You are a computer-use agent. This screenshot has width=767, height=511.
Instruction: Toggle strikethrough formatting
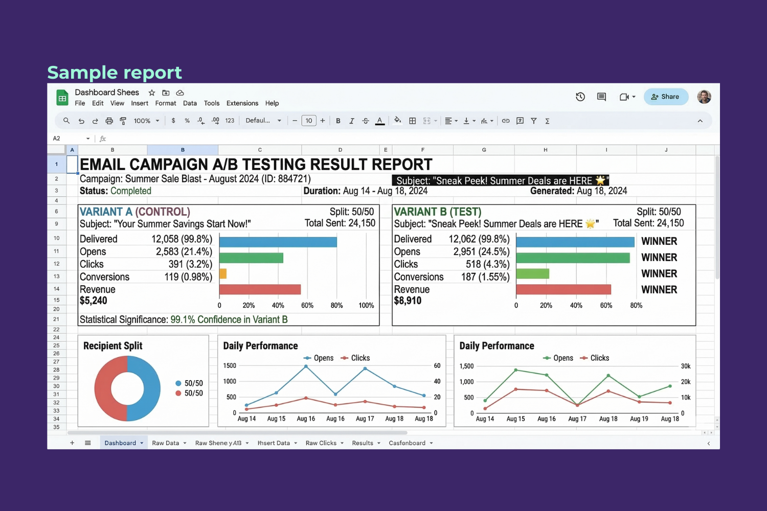pyautogui.click(x=366, y=121)
